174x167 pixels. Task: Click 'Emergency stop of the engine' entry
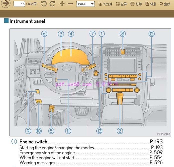coord(47,152)
